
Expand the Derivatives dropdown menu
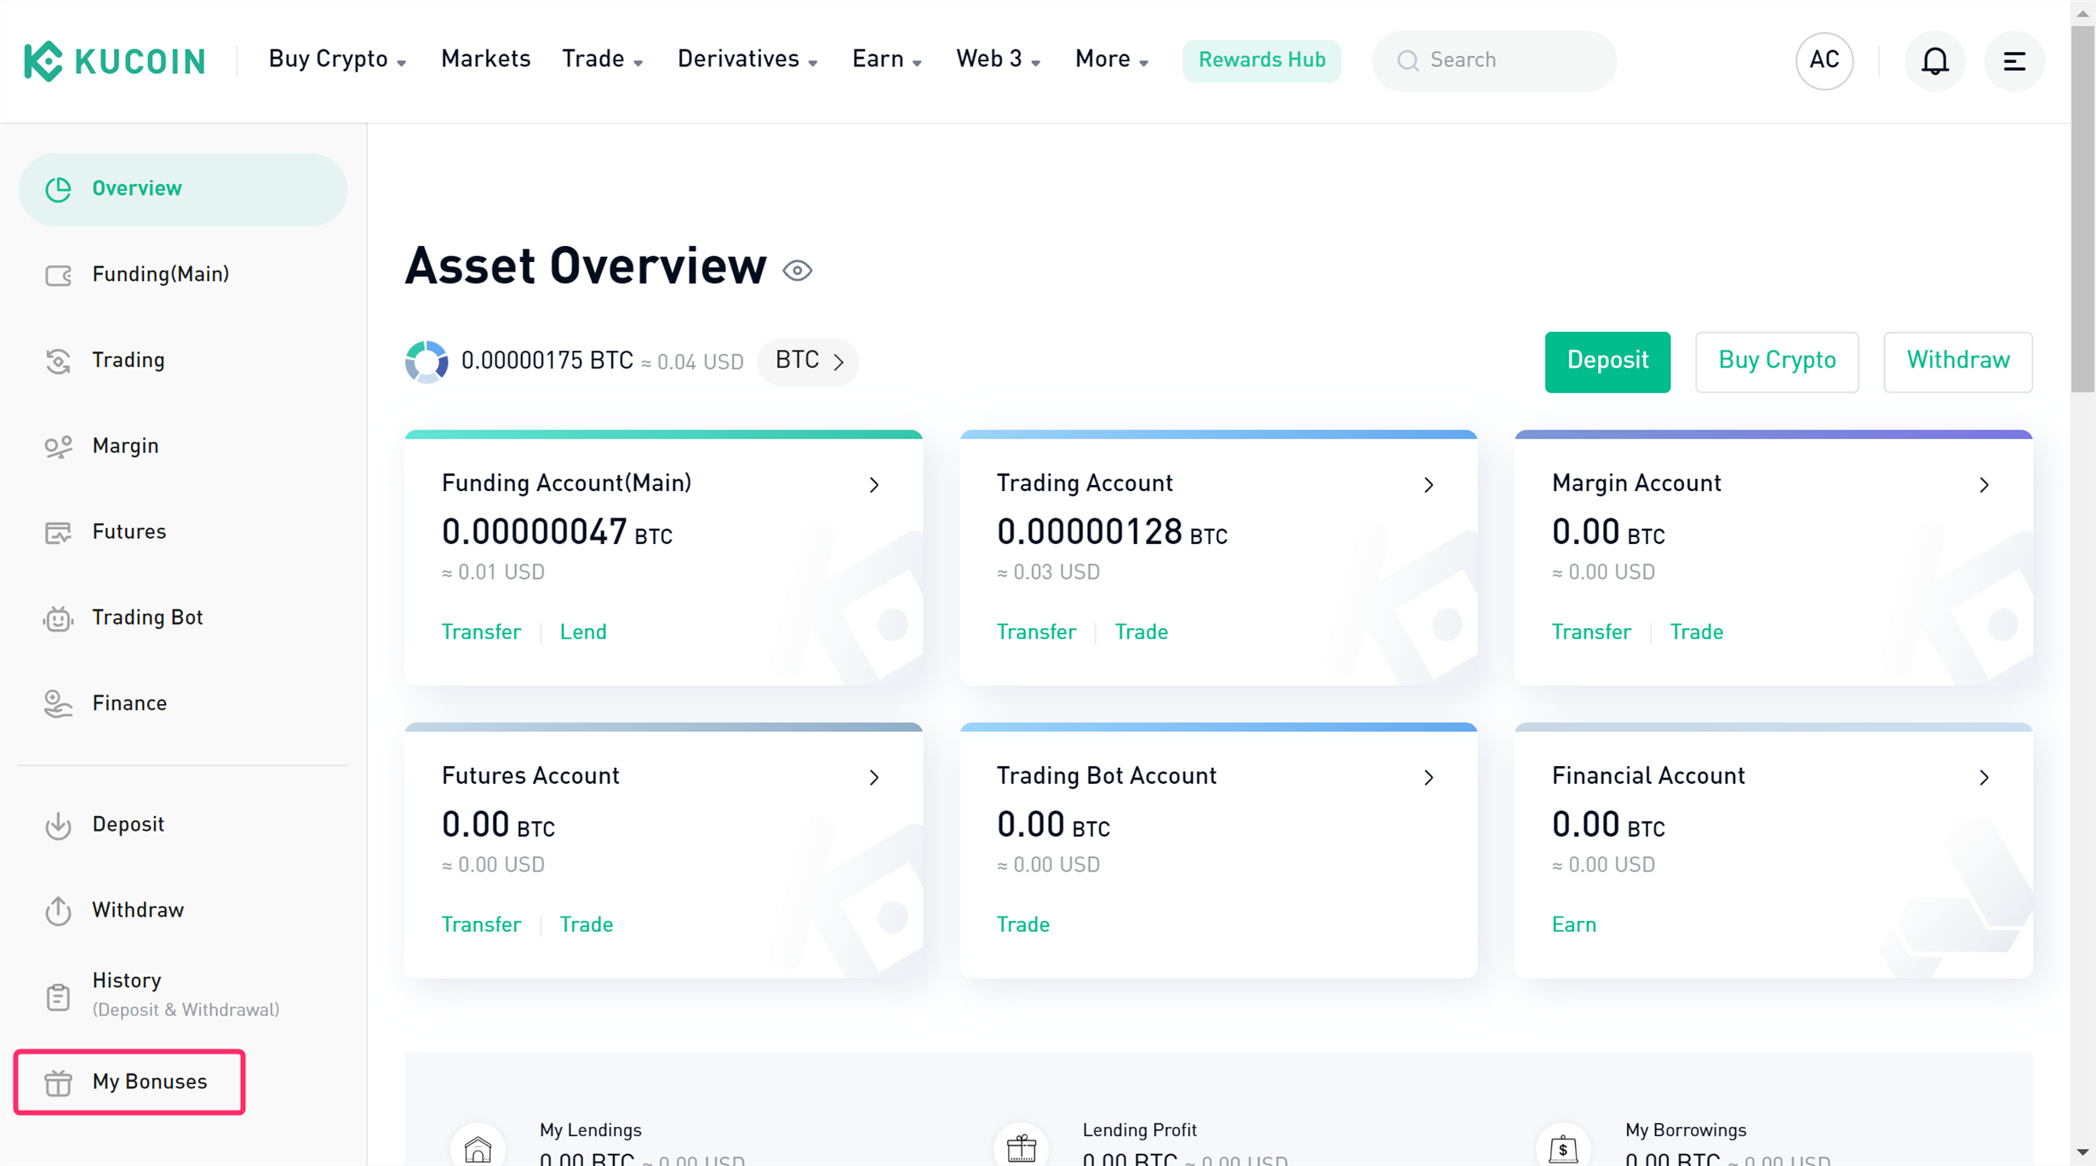pos(747,60)
